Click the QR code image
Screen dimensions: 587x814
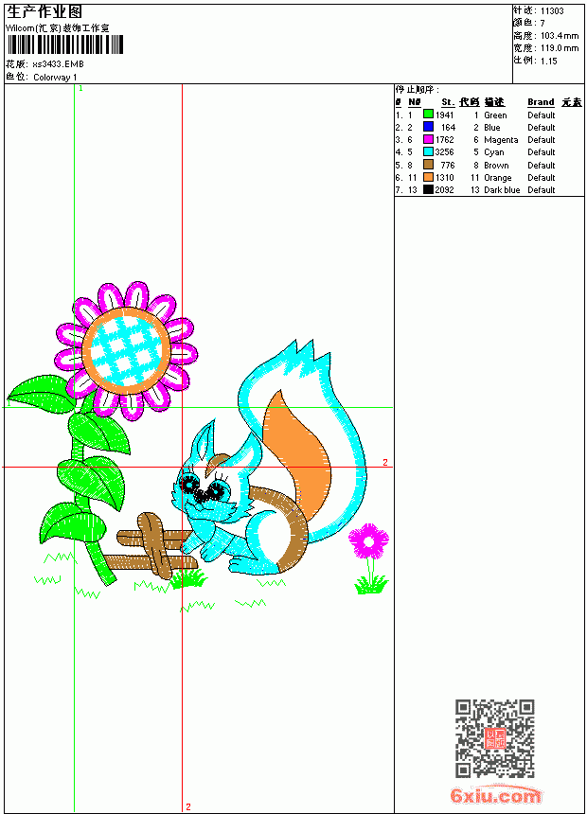495,738
